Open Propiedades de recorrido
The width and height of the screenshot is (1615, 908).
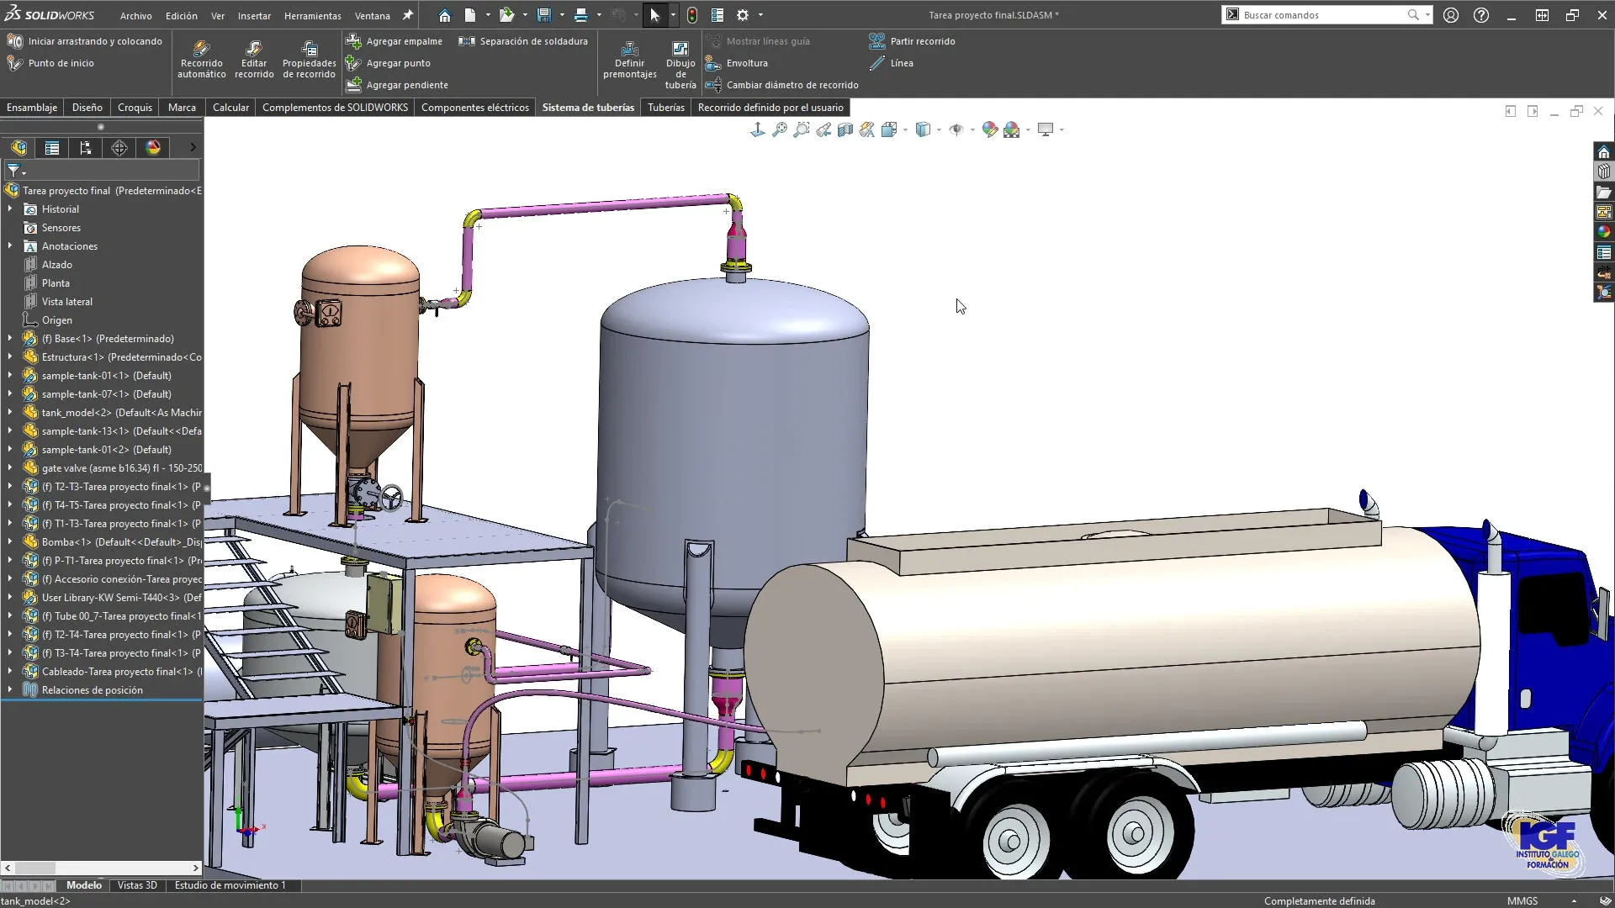click(x=309, y=60)
